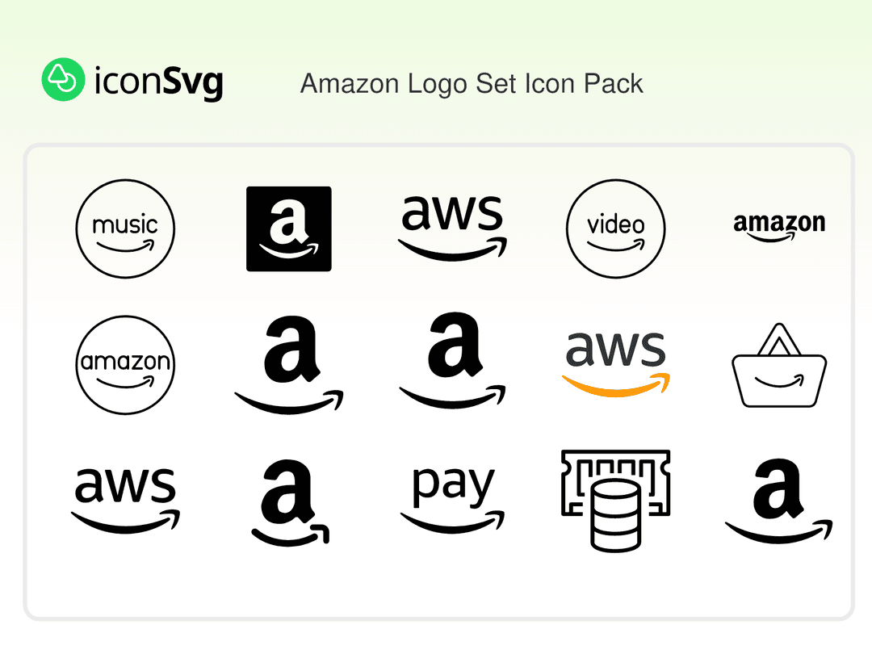The image size is (872, 654).
Task: Choose the Amazon Video circle icon
Action: point(615,228)
